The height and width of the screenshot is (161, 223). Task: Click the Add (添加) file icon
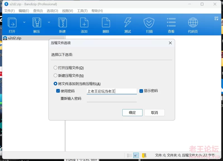click(84, 23)
